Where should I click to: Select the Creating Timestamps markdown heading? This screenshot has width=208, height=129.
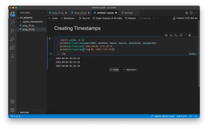pyautogui.click(x=77, y=28)
